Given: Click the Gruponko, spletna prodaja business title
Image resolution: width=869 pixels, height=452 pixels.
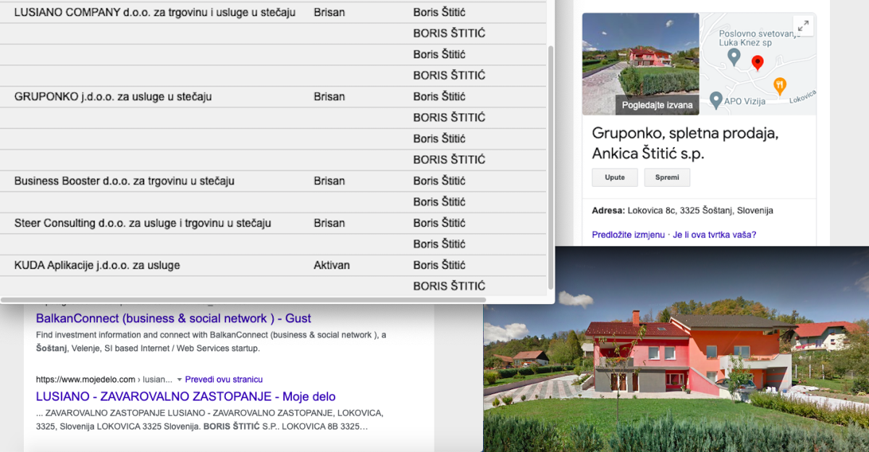Looking at the screenshot, I should tap(685, 143).
